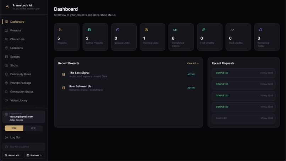This screenshot has height=161, width=286.
Task: Click Buy Me a Coffee button
Action: pos(24,147)
